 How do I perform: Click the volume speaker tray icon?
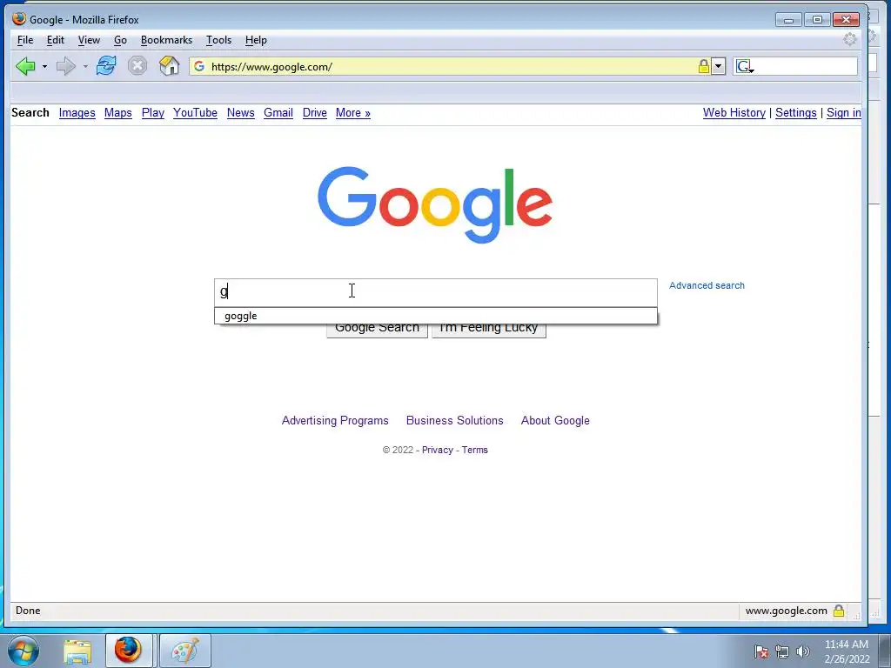pyautogui.click(x=803, y=651)
